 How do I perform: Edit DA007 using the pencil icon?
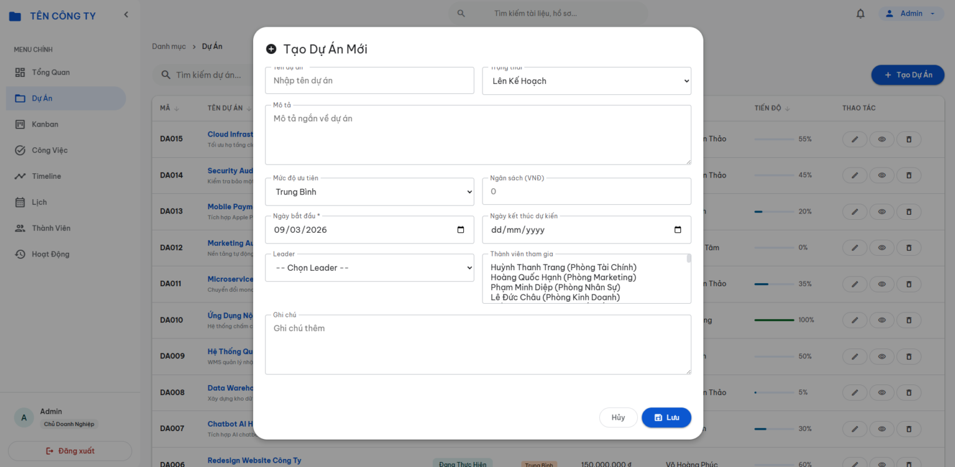[x=855, y=429]
